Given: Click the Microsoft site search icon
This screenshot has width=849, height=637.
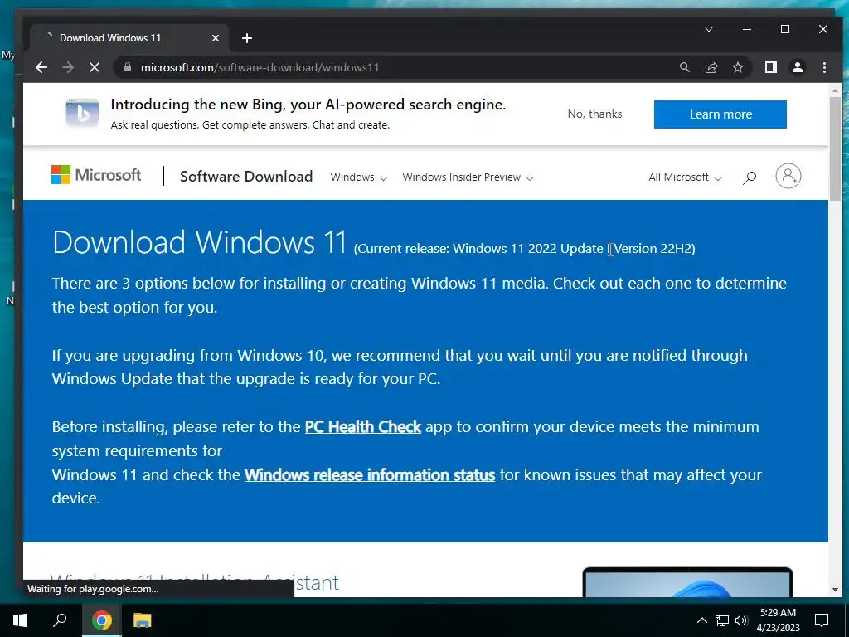Looking at the screenshot, I should [750, 177].
